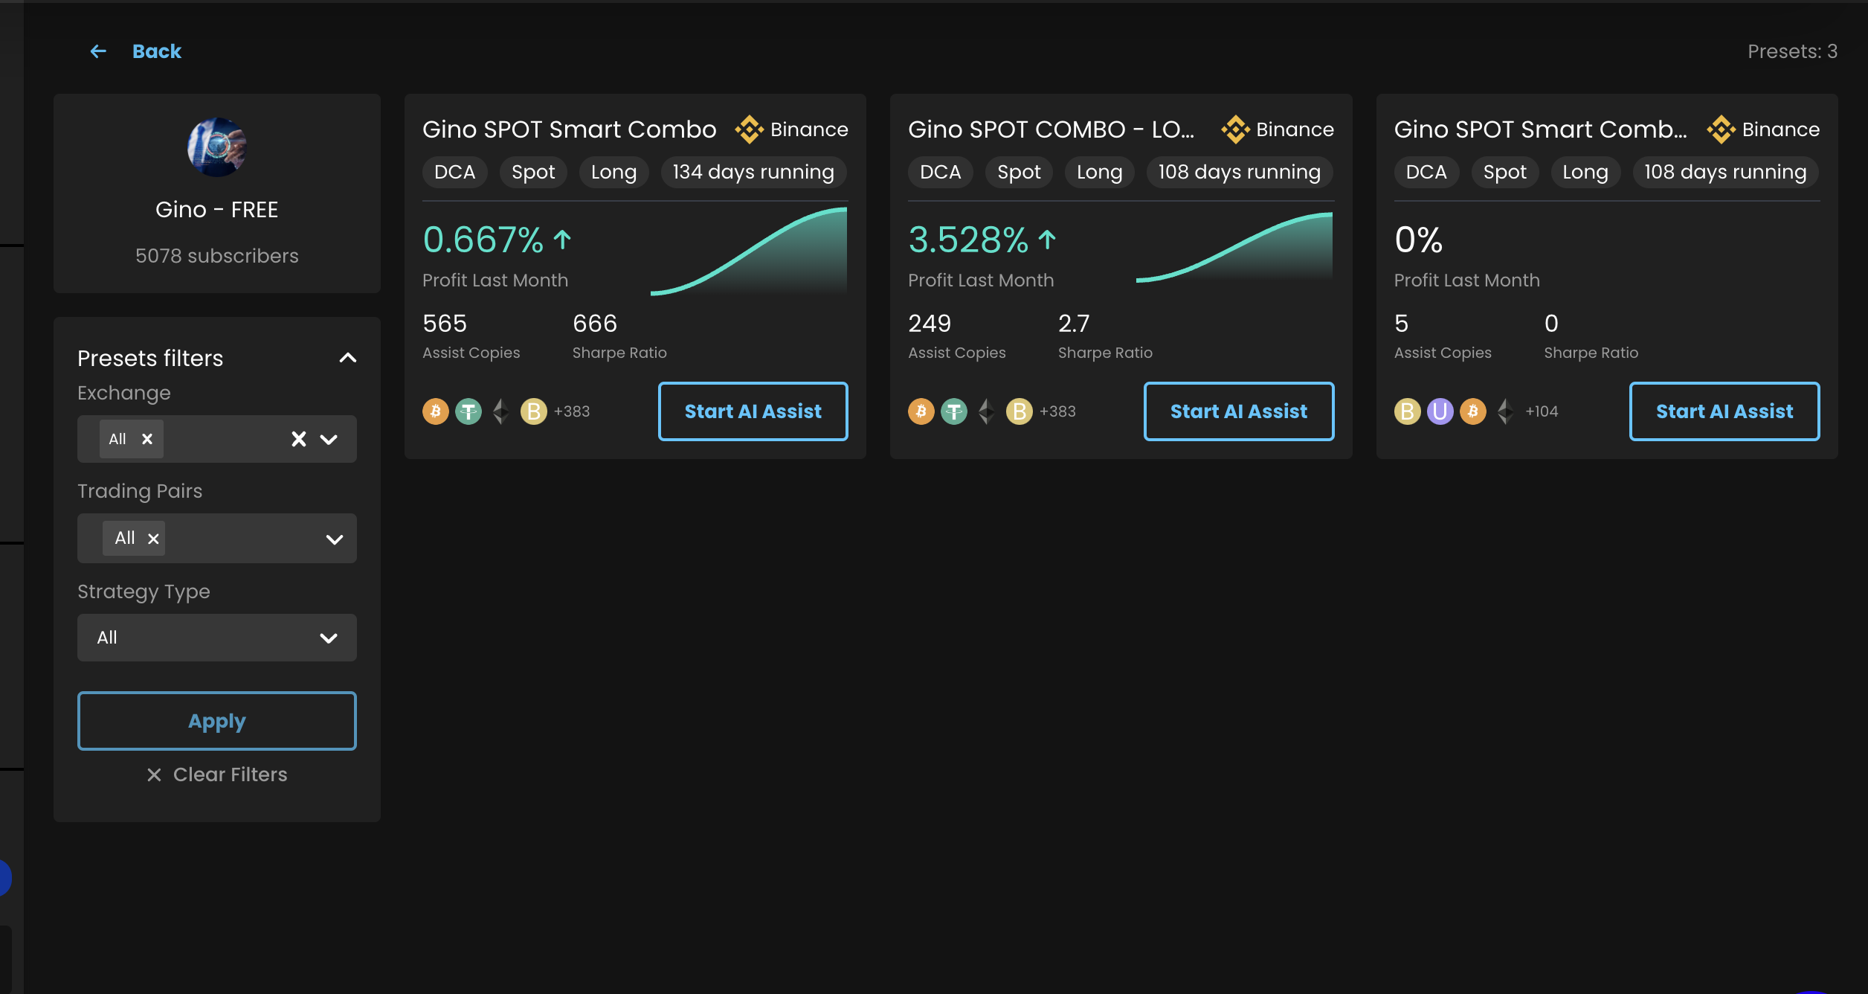Click Gino profile avatar image
This screenshot has height=994, width=1868.
click(x=216, y=147)
